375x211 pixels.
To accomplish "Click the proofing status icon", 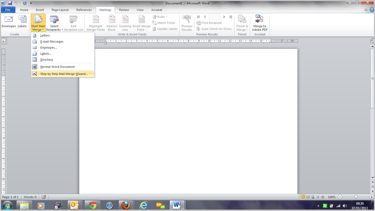I will coord(43,197).
